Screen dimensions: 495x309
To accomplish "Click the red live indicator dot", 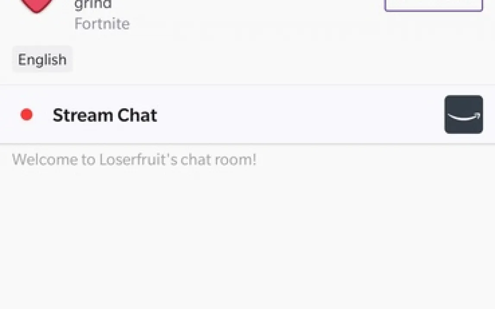I will (26, 114).
